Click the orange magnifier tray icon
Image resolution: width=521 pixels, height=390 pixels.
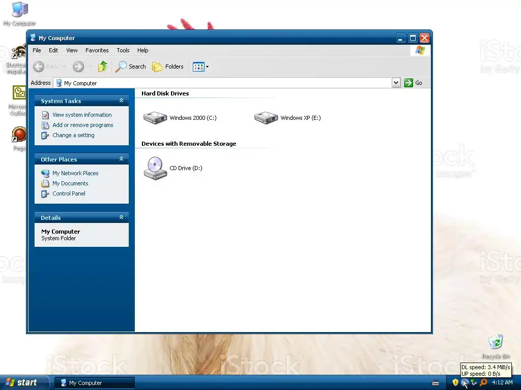point(483,382)
